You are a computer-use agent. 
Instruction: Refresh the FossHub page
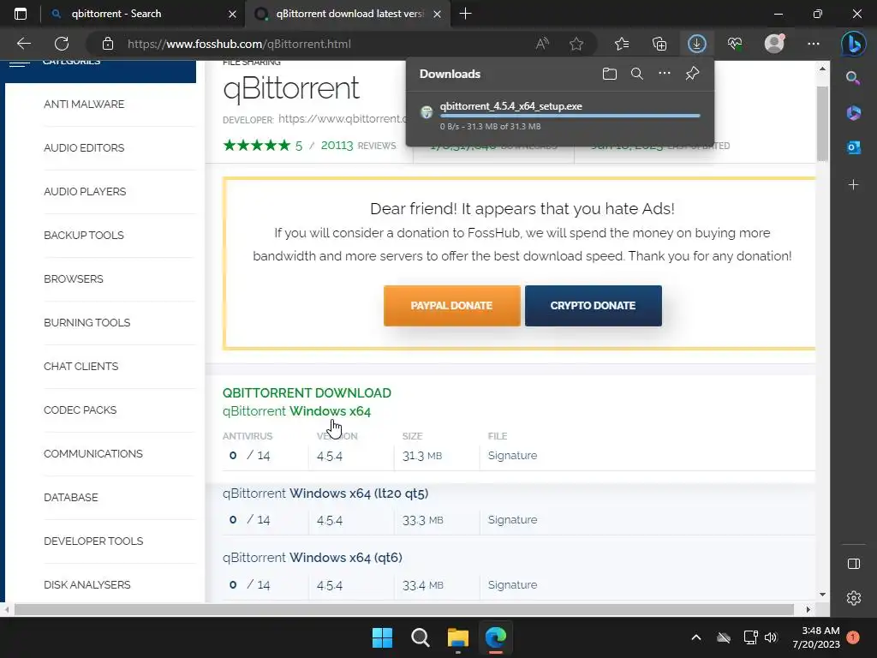tap(62, 44)
